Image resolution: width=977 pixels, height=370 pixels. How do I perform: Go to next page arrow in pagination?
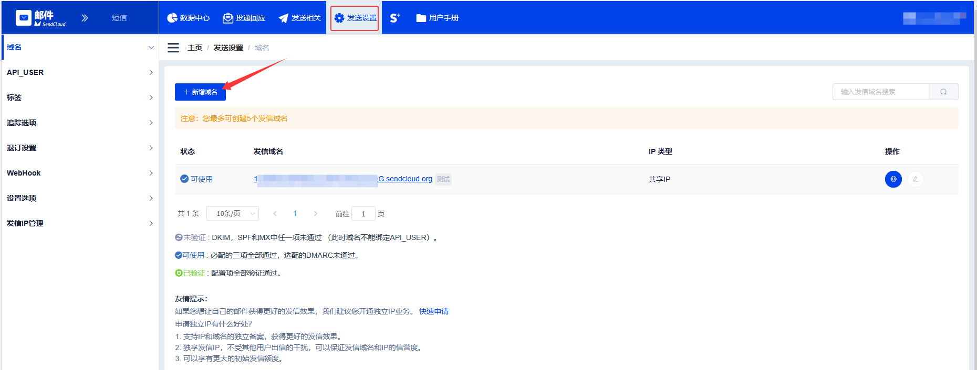(x=315, y=213)
